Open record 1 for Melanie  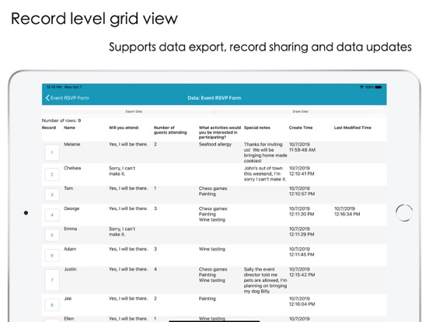(x=52, y=152)
